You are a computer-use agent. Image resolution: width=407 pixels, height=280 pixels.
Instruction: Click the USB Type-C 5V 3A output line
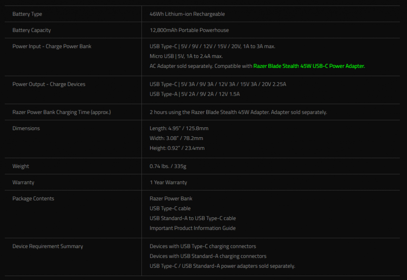coord(218,84)
